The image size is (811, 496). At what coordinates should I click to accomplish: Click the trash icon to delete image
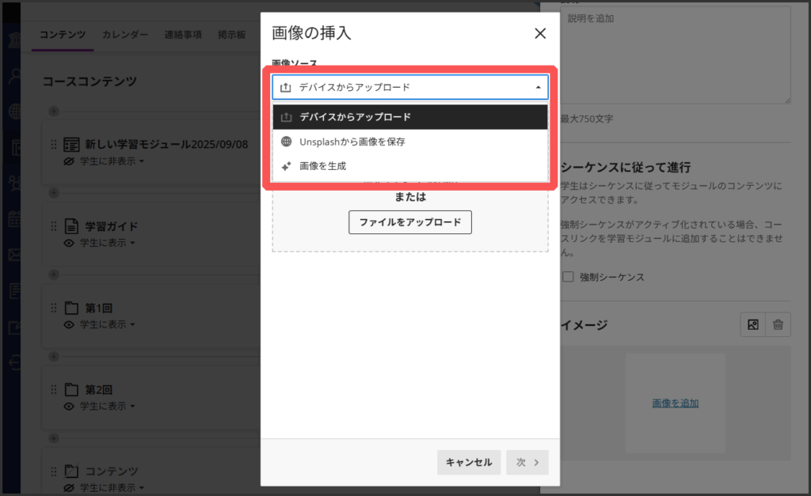click(x=779, y=324)
